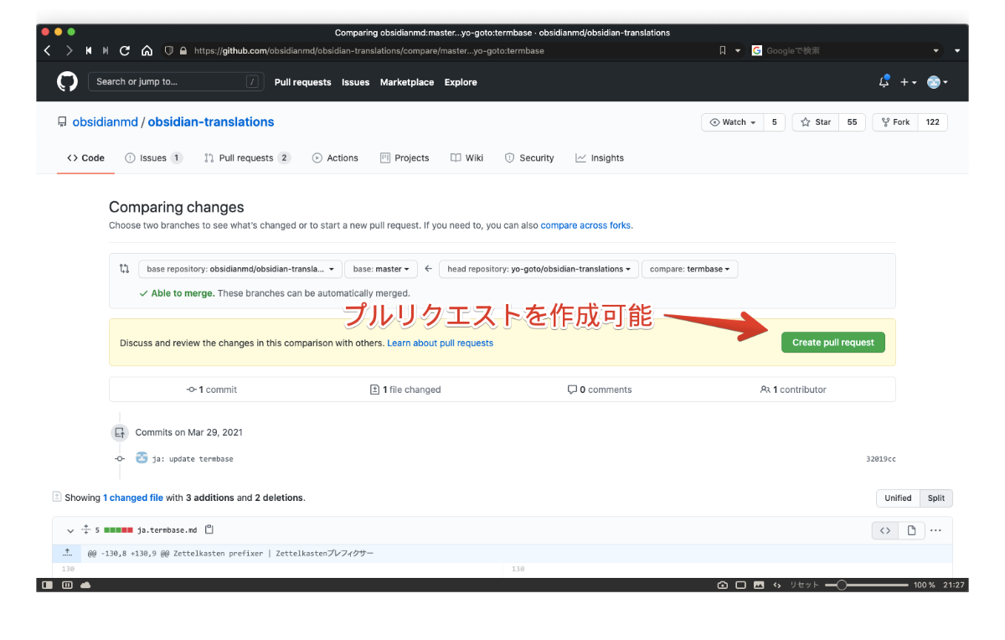The height and width of the screenshot is (640, 1005).
Task: Go forward with the browser forward arrow
Action: (70, 50)
